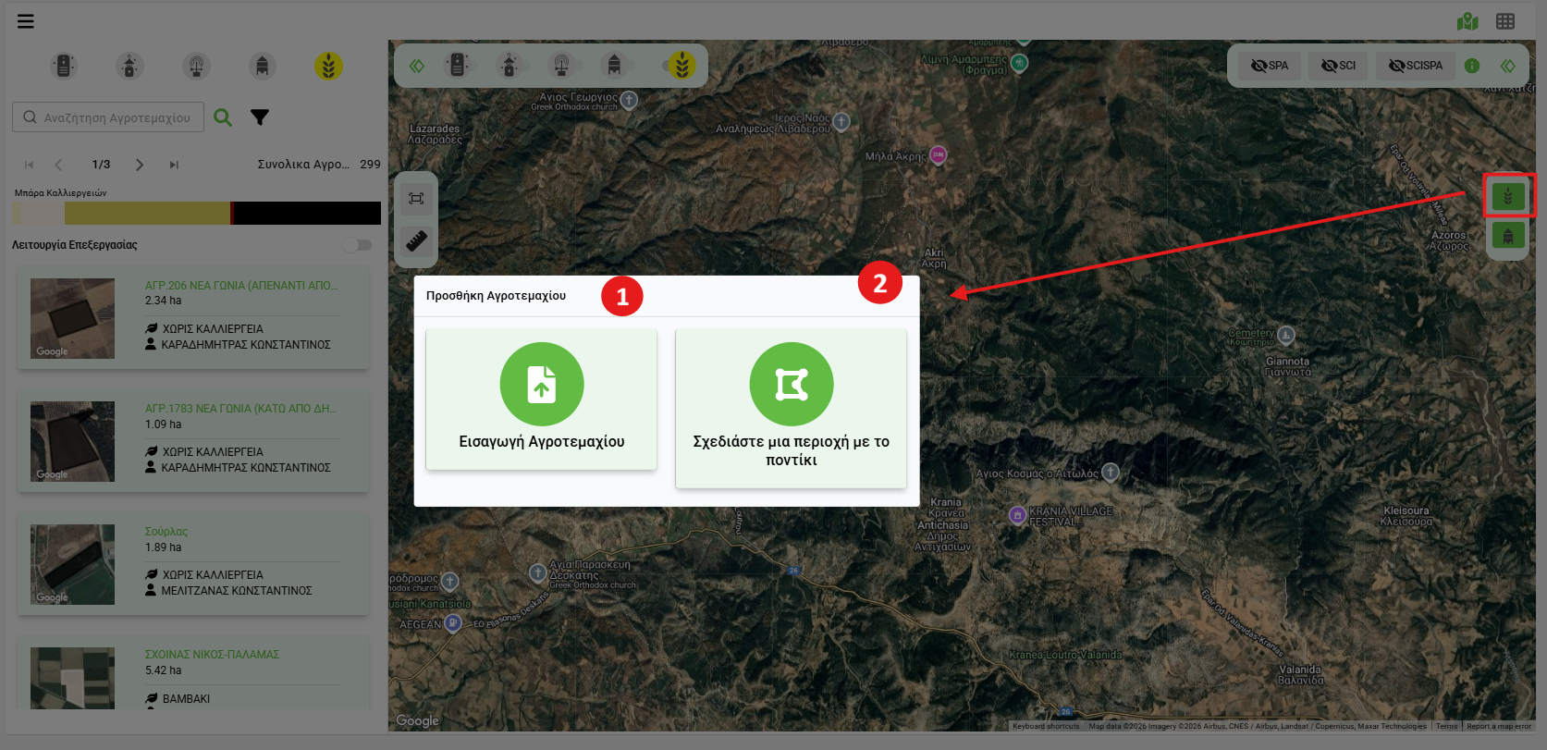Go to next page of parcels
The height and width of the screenshot is (750, 1547).
coord(140,165)
